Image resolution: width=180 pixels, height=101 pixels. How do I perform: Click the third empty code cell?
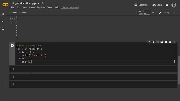(x=93, y=84)
